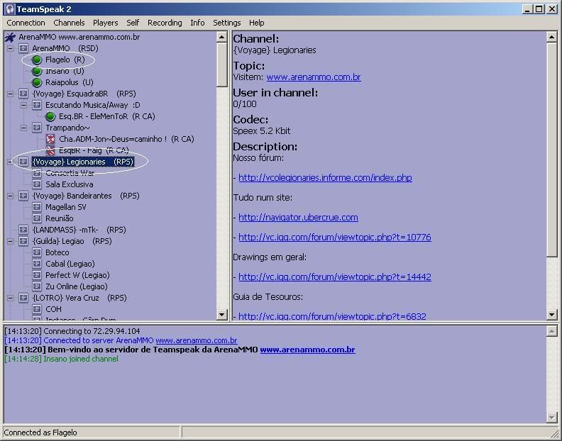The image size is (562, 441).
Task: Click the channel info pane scrollbar thumb
Action: point(551,149)
